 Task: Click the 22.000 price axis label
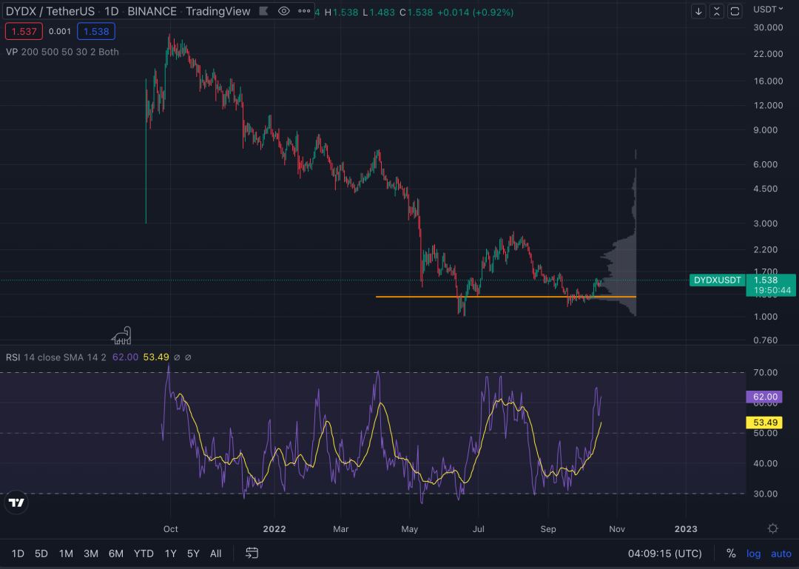(x=768, y=54)
